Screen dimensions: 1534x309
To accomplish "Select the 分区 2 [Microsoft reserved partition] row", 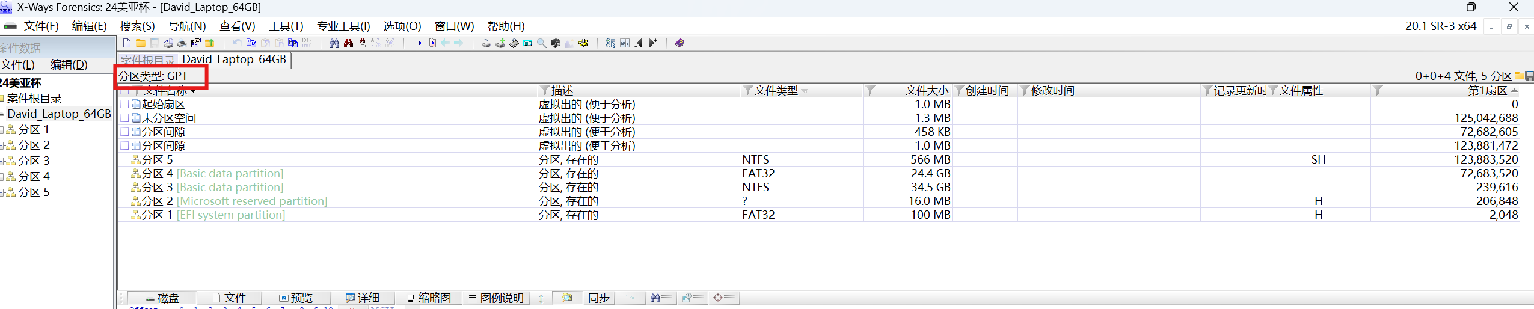I will [818, 201].
